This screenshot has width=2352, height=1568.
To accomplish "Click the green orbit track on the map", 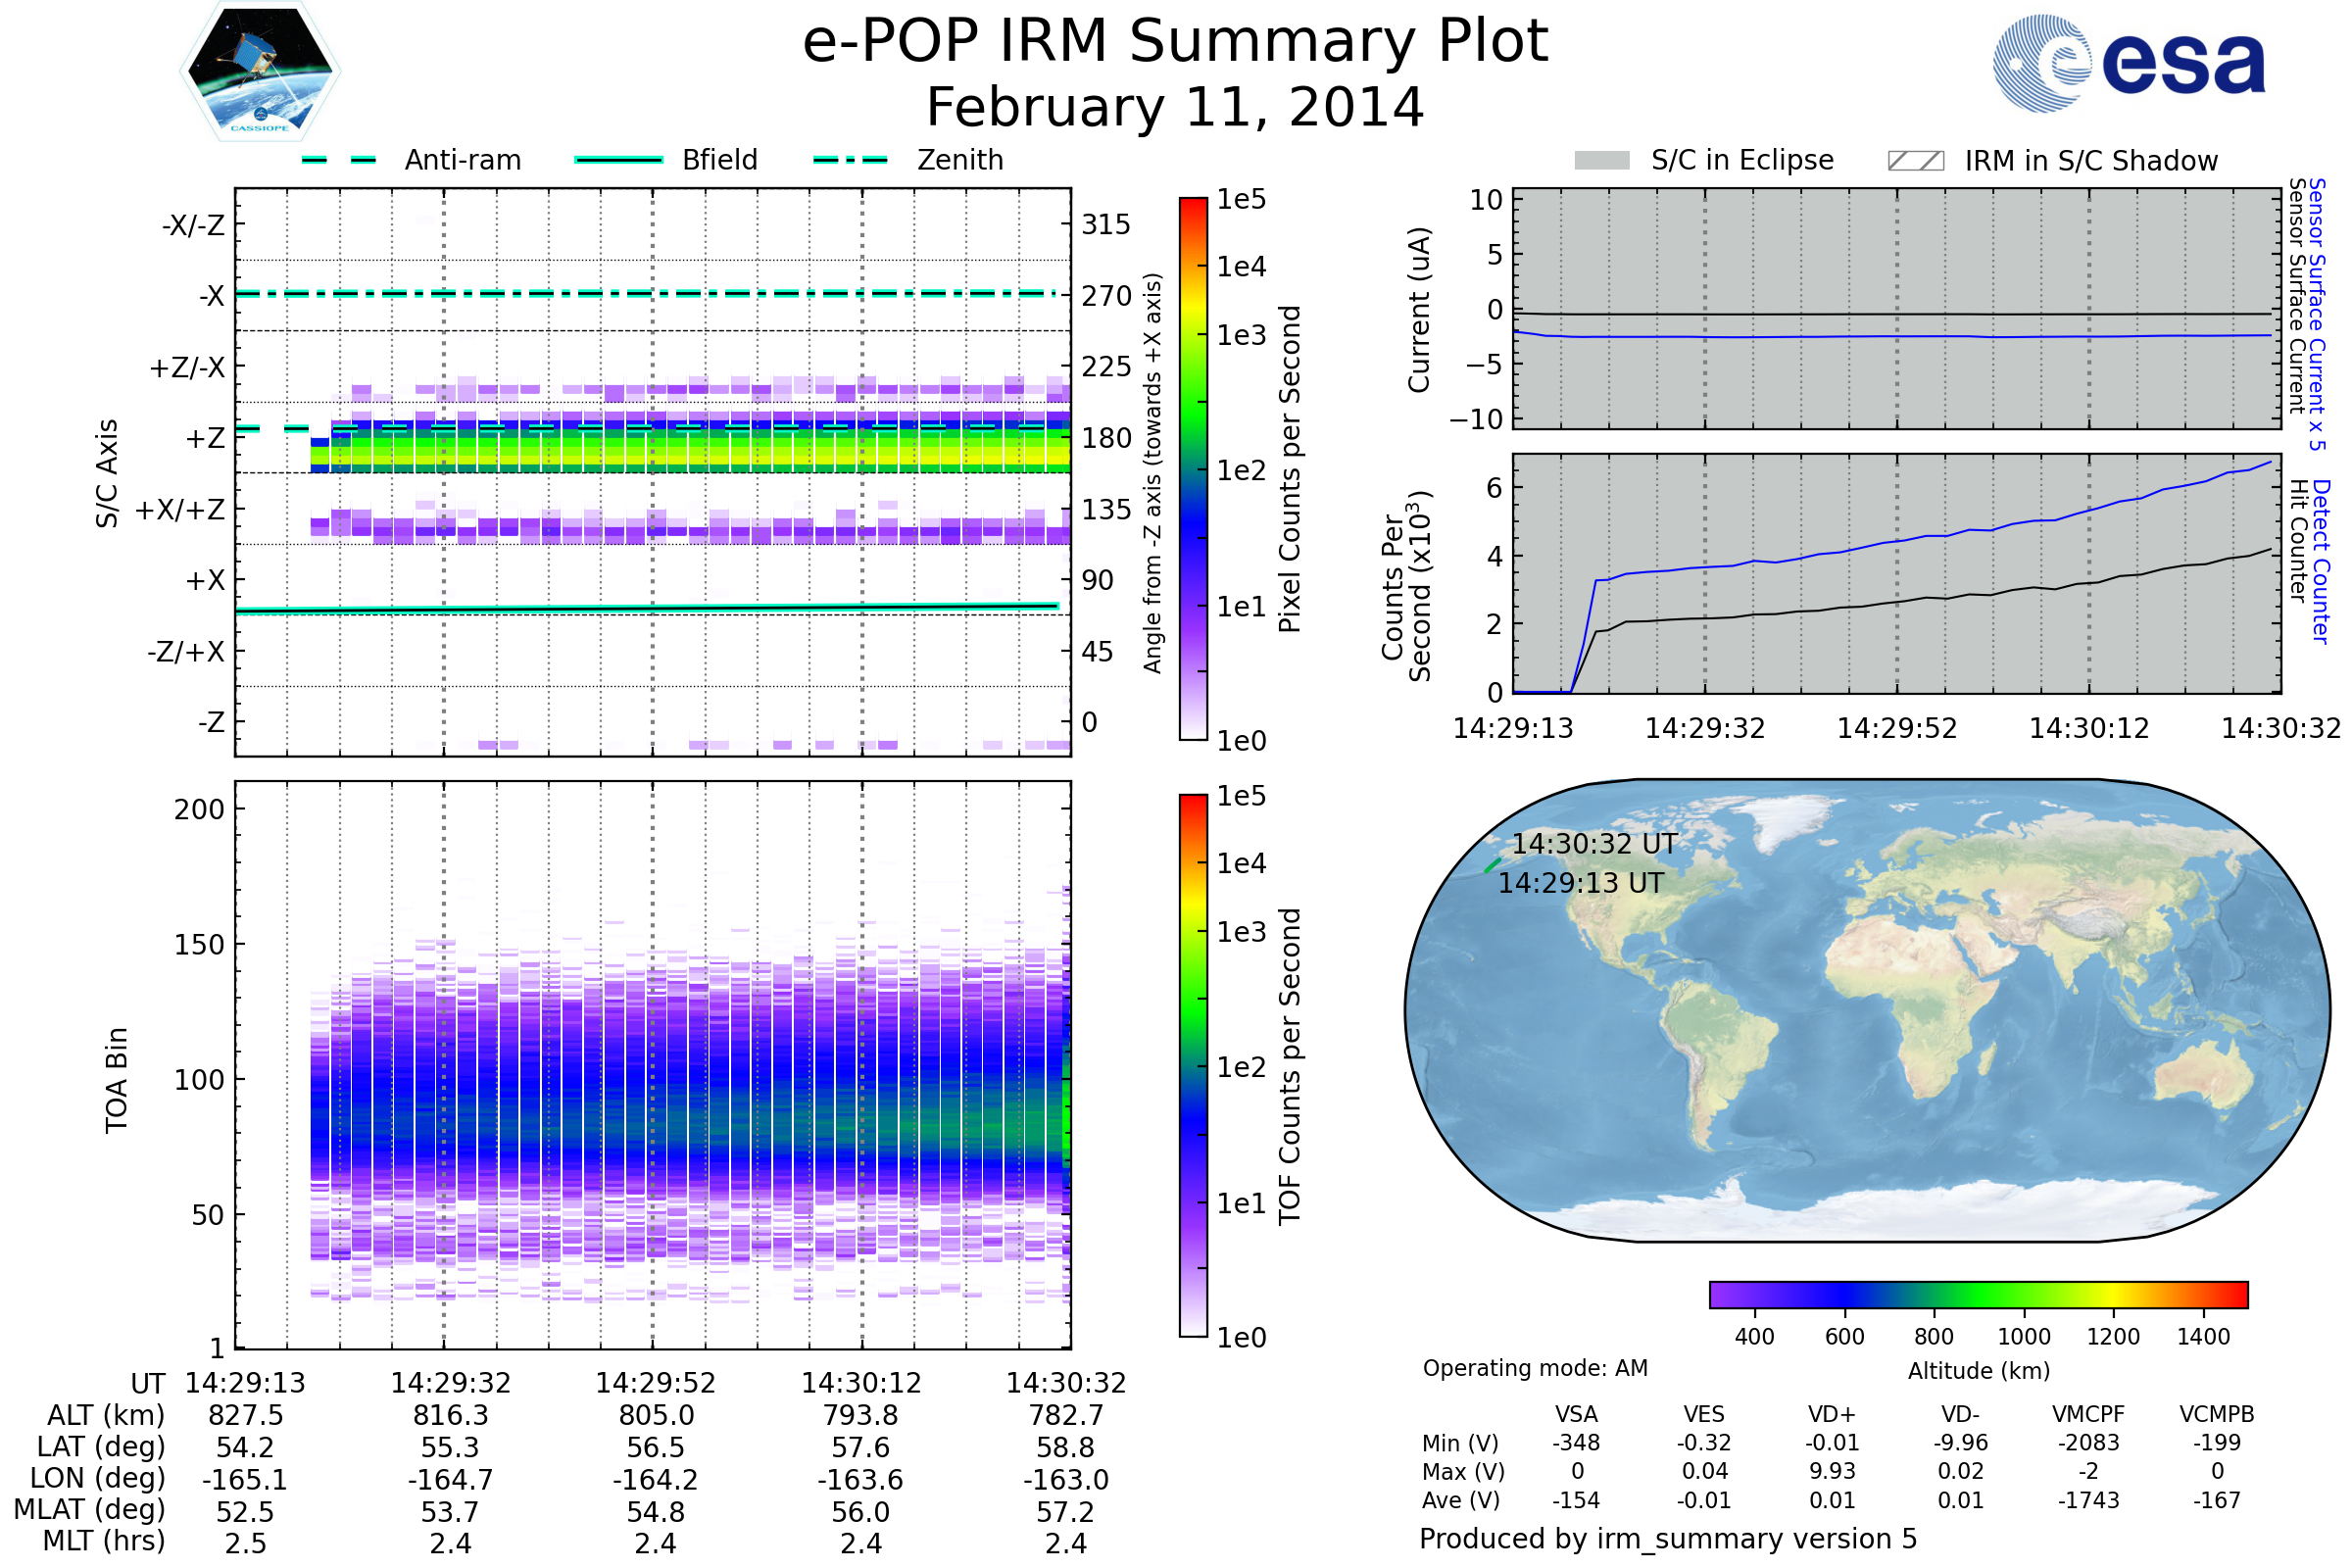I will point(1492,865).
